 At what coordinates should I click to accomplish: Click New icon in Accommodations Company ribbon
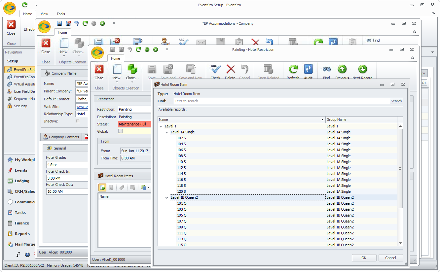(64, 43)
